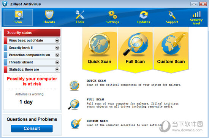Expand Protection components on row
The width and height of the screenshot is (209, 138).
[57, 55]
